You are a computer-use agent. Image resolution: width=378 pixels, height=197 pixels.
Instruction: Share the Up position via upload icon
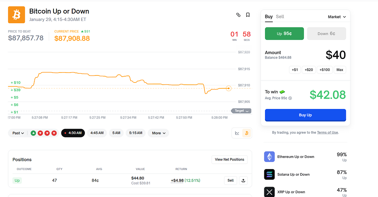[243, 180]
